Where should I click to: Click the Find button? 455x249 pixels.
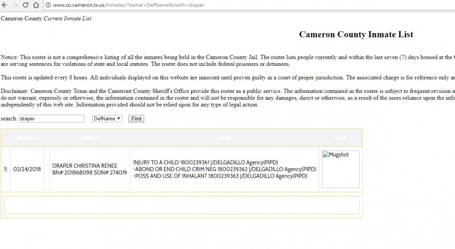pyautogui.click(x=136, y=119)
